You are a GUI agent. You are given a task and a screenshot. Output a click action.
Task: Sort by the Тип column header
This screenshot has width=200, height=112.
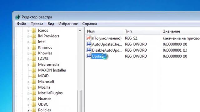(142, 31)
